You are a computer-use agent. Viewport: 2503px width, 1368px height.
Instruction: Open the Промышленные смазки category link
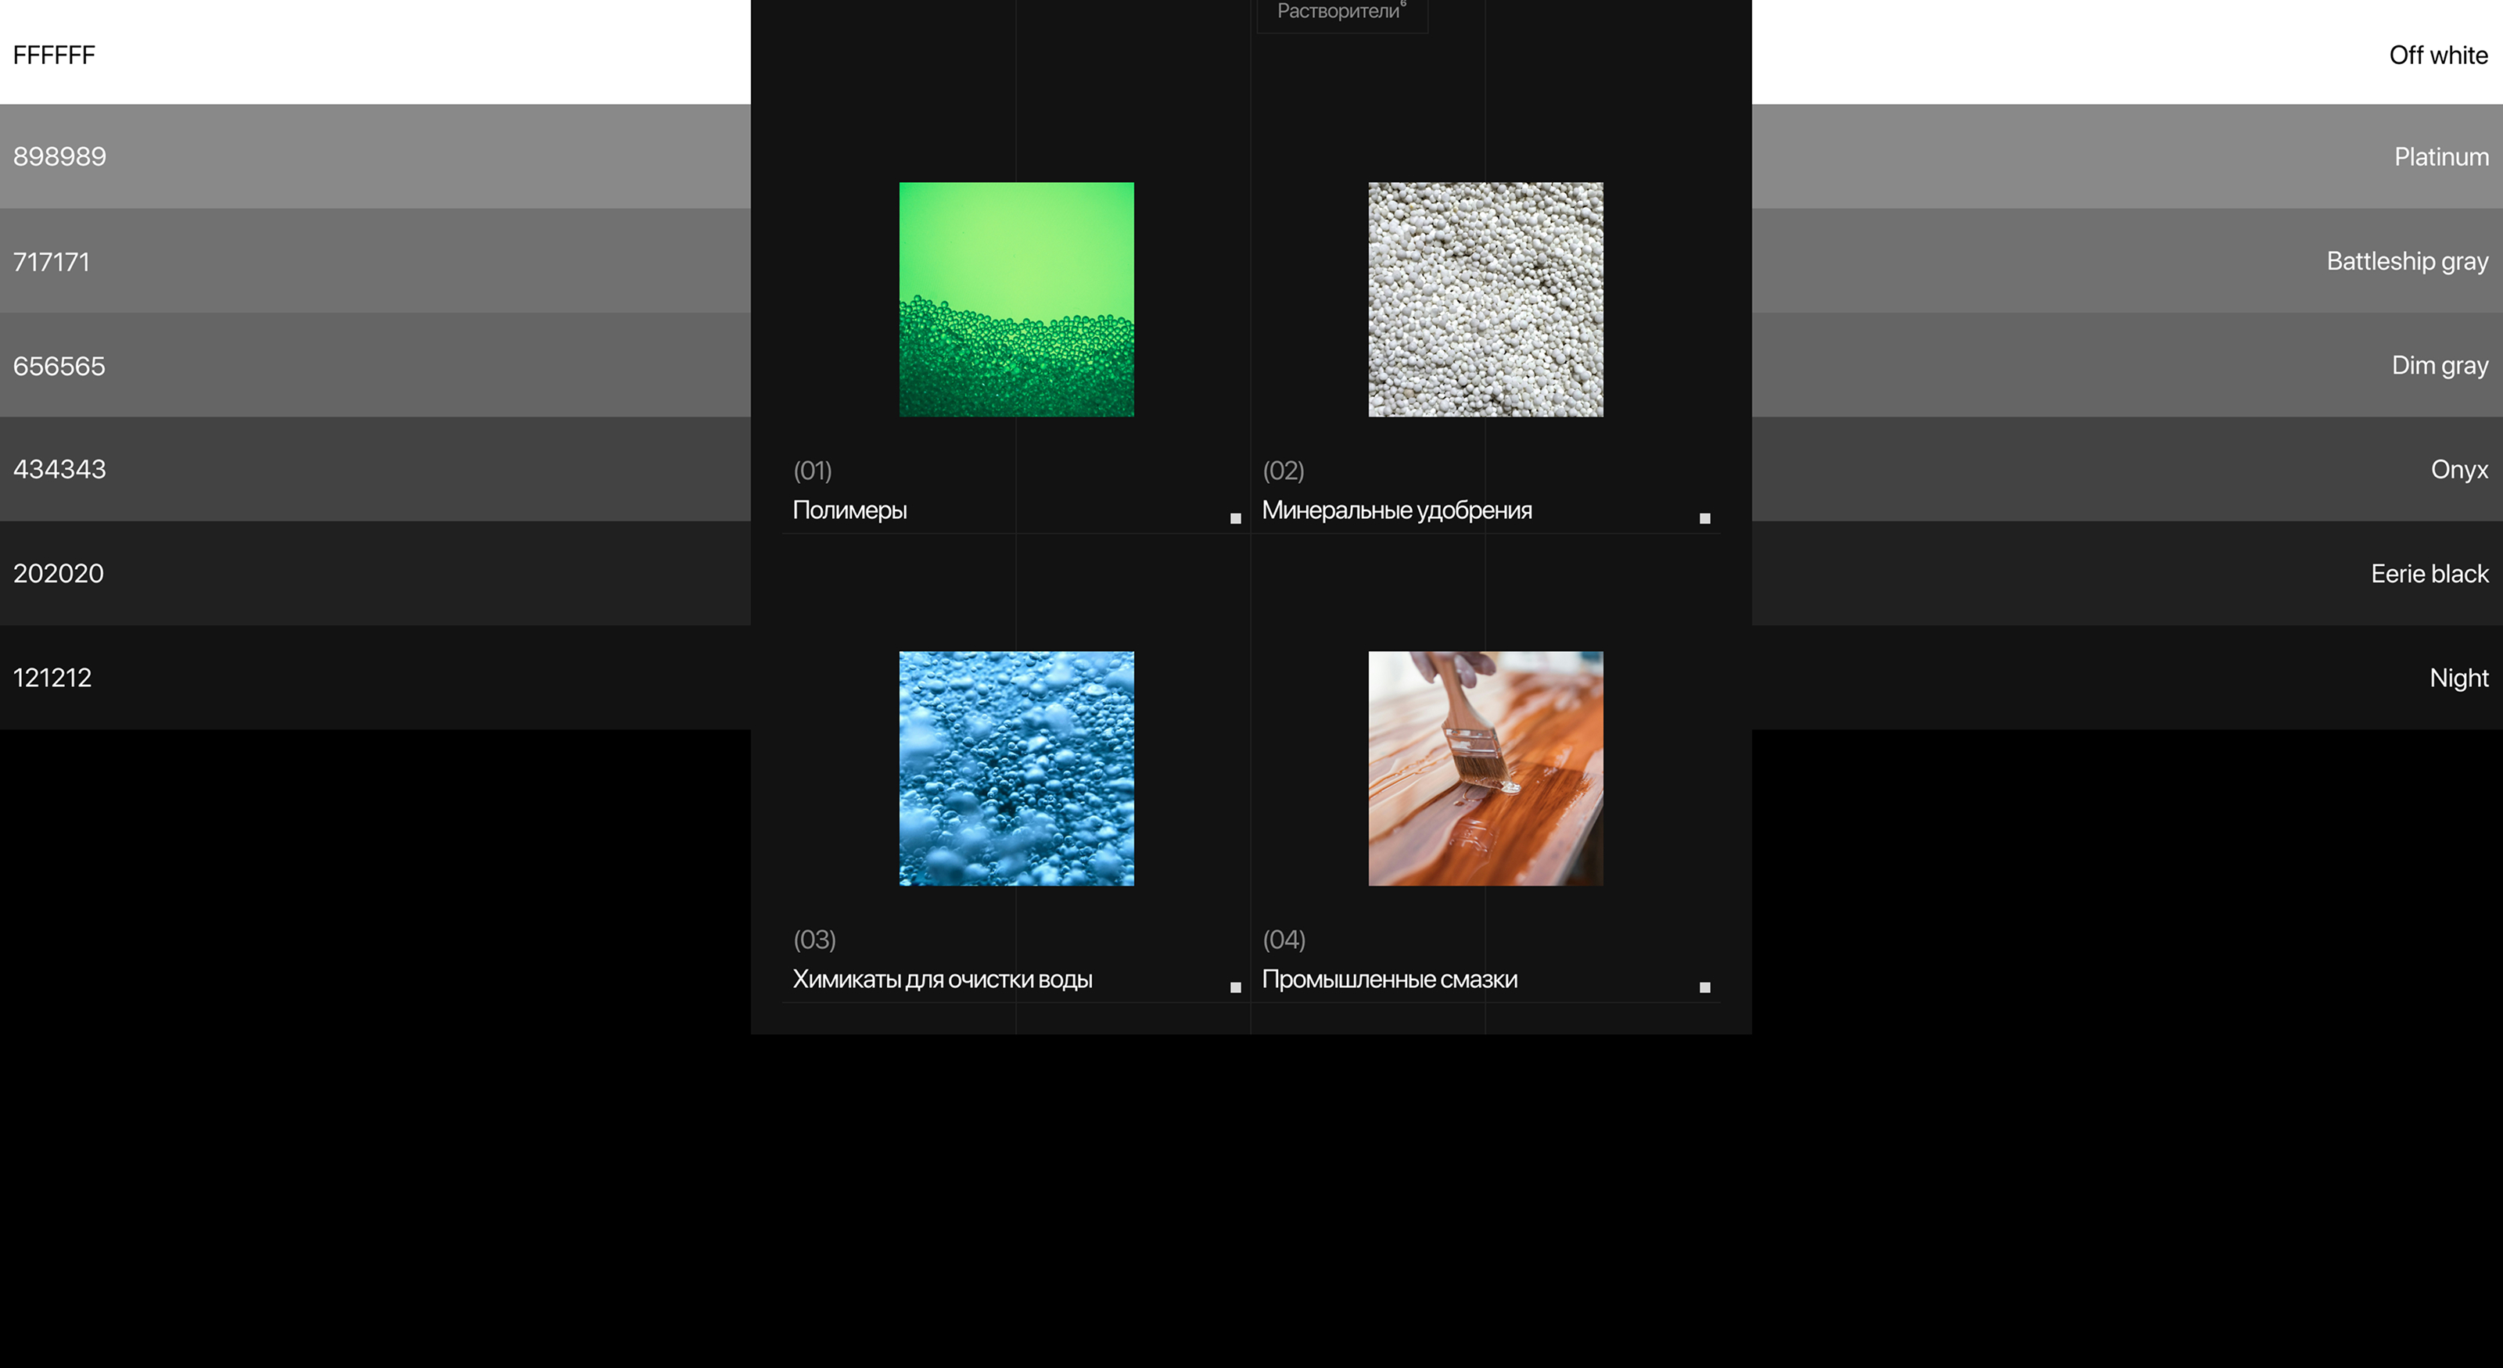click(1389, 979)
